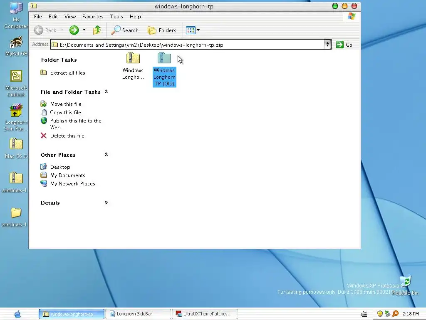The image size is (426, 320).
Task: Open the Tools menu
Action: click(116, 17)
